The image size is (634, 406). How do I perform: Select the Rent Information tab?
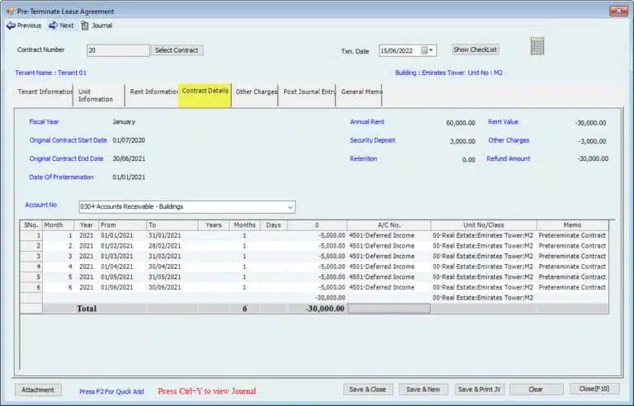(x=153, y=92)
